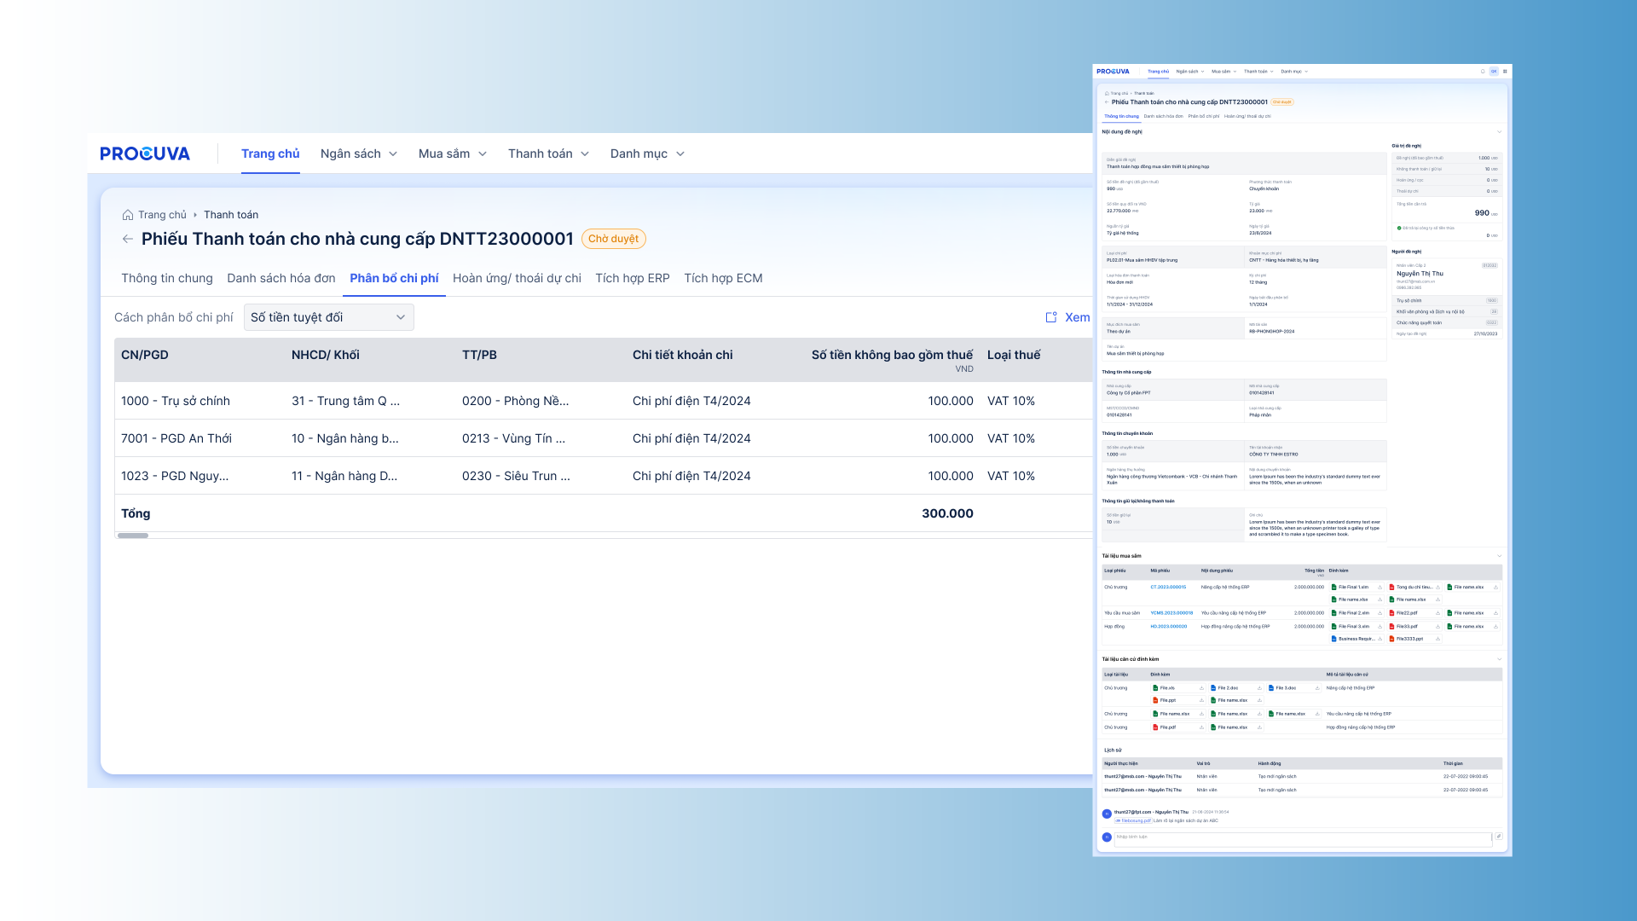Download File 3.doc attachment
The image size is (1637, 921).
tap(1317, 688)
